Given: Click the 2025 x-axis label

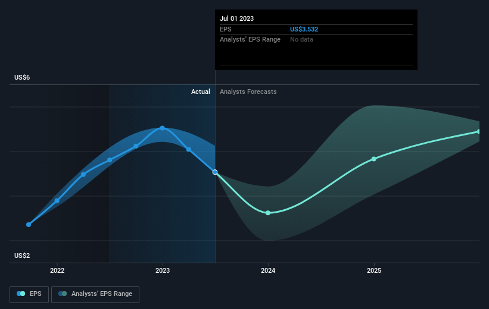Looking at the screenshot, I should click(374, 271).
